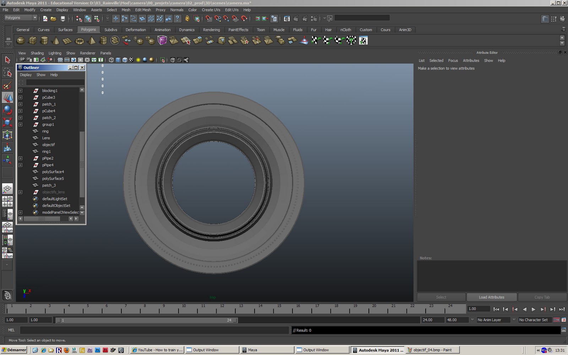Toggle the Attribute Editor panel button
This screenshot has width=568, height=355.
pyautogui.click(x=545, y=18)
